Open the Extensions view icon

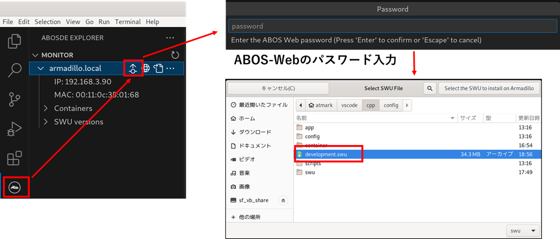tap(15, 159)
